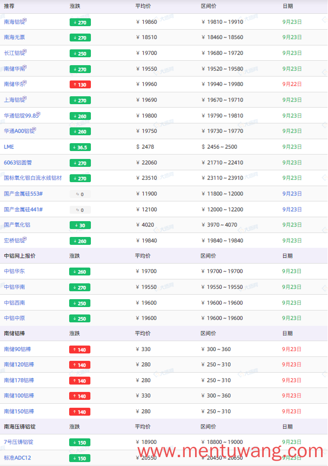Click the 中铝网上报价 section header
This screenshot has height=466, width=328.
point(20,256)
